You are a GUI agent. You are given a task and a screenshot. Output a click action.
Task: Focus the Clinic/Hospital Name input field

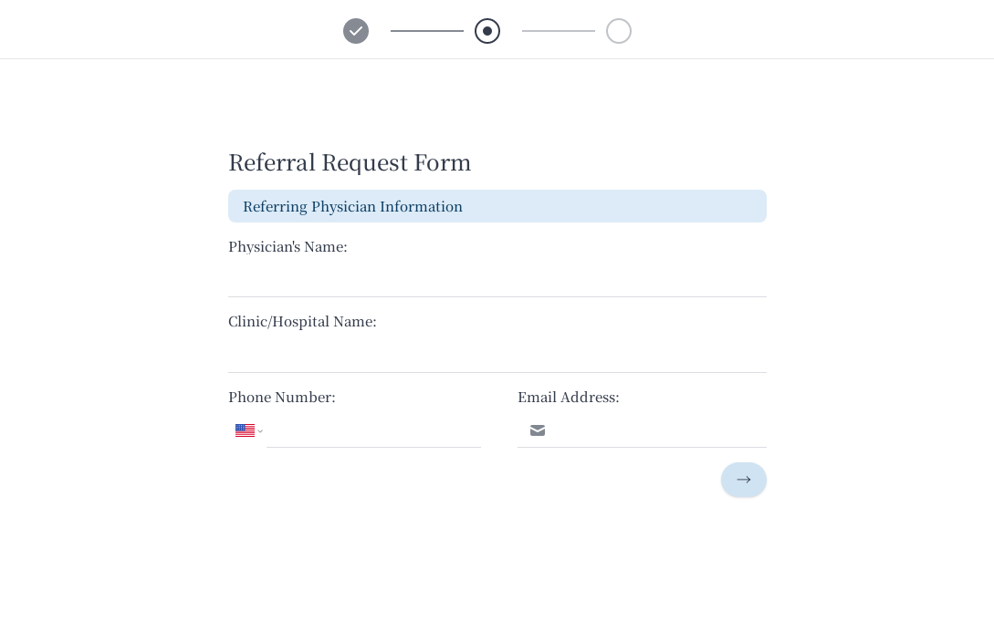(497, 356)
